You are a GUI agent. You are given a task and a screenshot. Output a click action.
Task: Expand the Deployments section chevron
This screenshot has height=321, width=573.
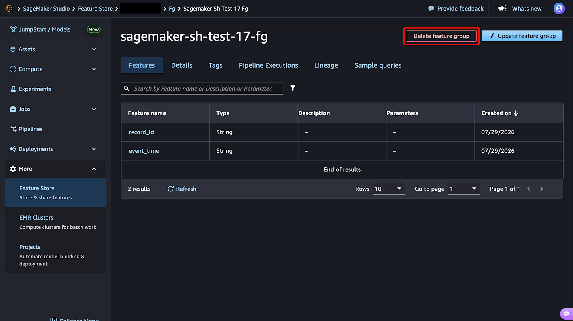[94, 149]
